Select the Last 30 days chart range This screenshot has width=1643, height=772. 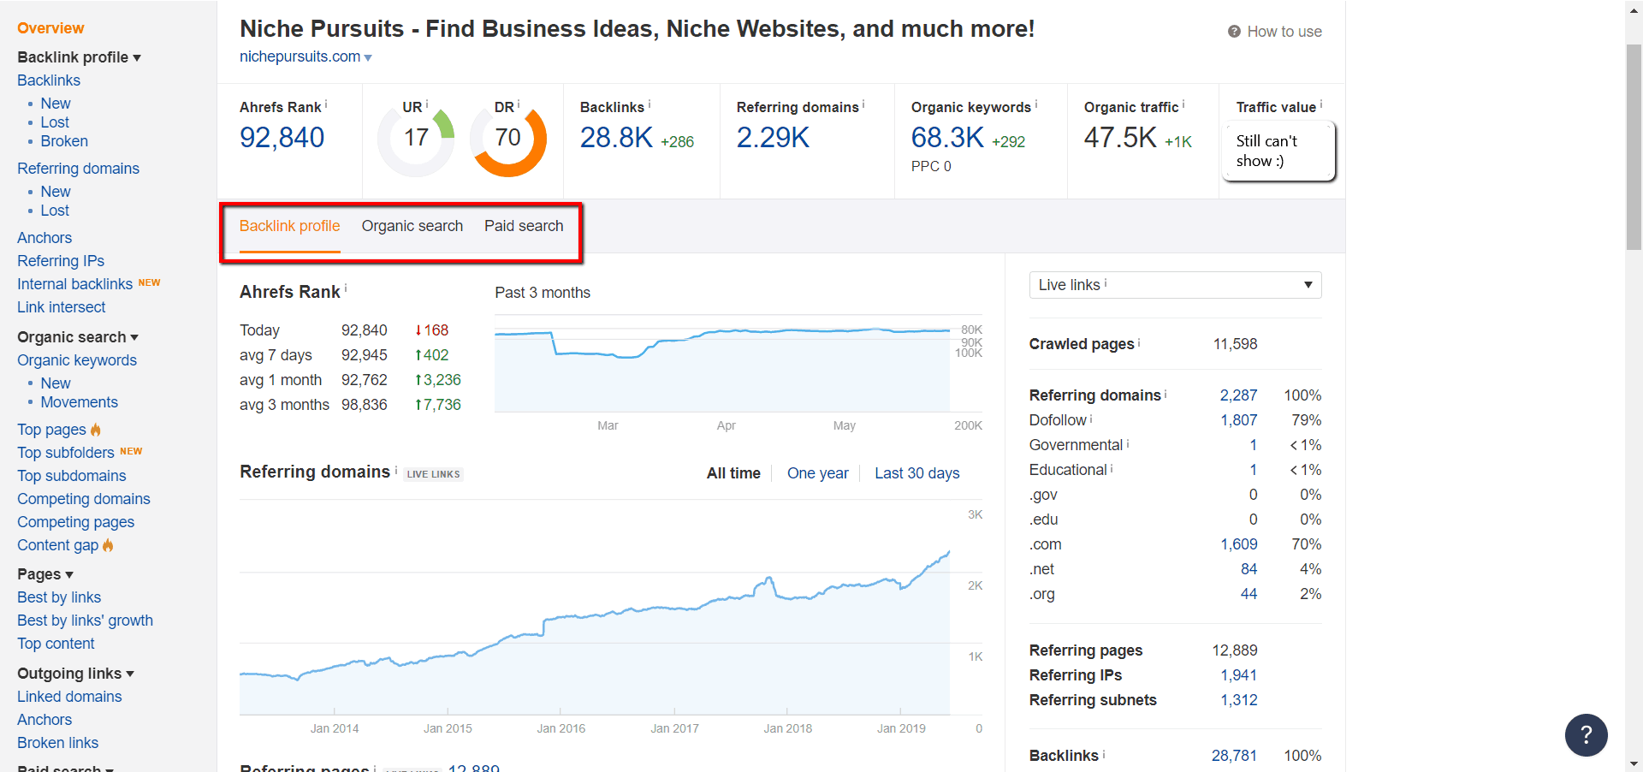coord(917,473)
